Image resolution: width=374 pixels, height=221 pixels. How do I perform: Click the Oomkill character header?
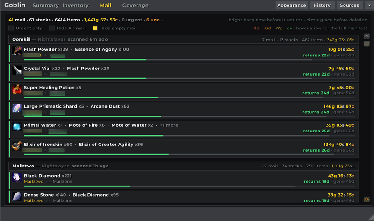pyautogui.click(x=183, y=40)
